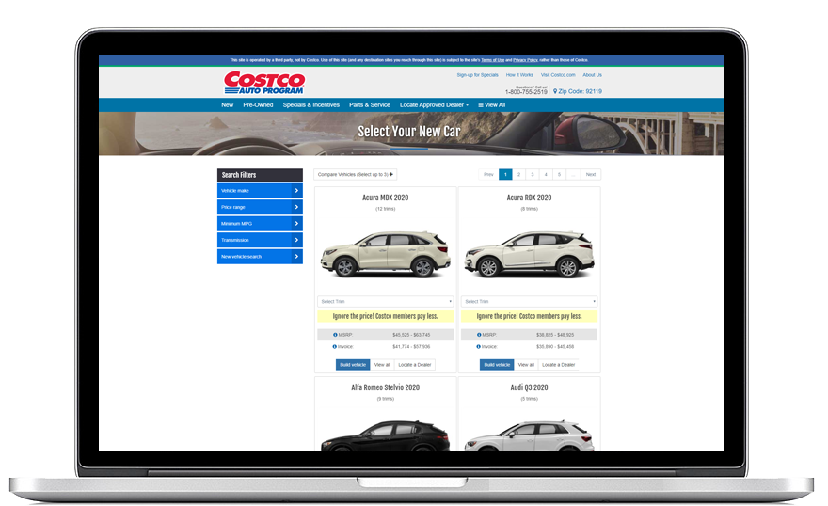Screen dimensions: 828x506
Task: Click the Acura RDX 2020 car image
Action: click(529, 254)
